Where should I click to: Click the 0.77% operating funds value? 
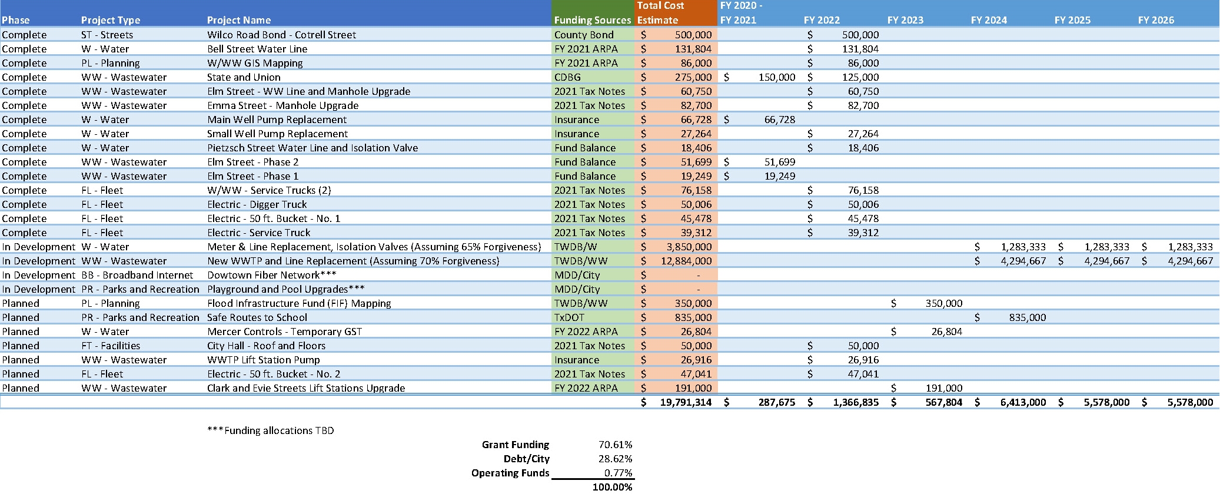click(618, 473)
